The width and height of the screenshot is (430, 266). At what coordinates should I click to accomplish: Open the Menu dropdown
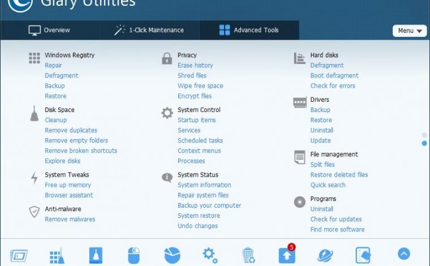click(x=410, y=31)
